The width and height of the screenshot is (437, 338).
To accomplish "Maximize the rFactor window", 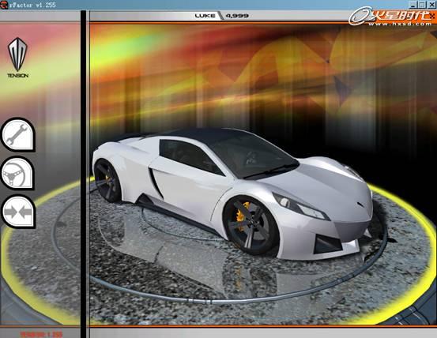I will pos(422,5).
